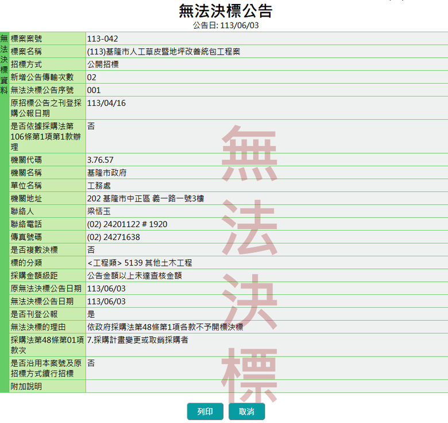Click tender name (113)基隆市人工草皮暨地坪改善統包工程案
This screenshot has width=448, height=423.
coord(164,52)
